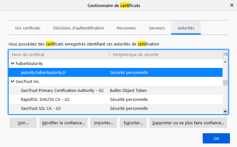The height and width of the screenshot is (147, 237).
Task: Select the GeoTrust SSL CA - G3 row
Action: (41, 109)
